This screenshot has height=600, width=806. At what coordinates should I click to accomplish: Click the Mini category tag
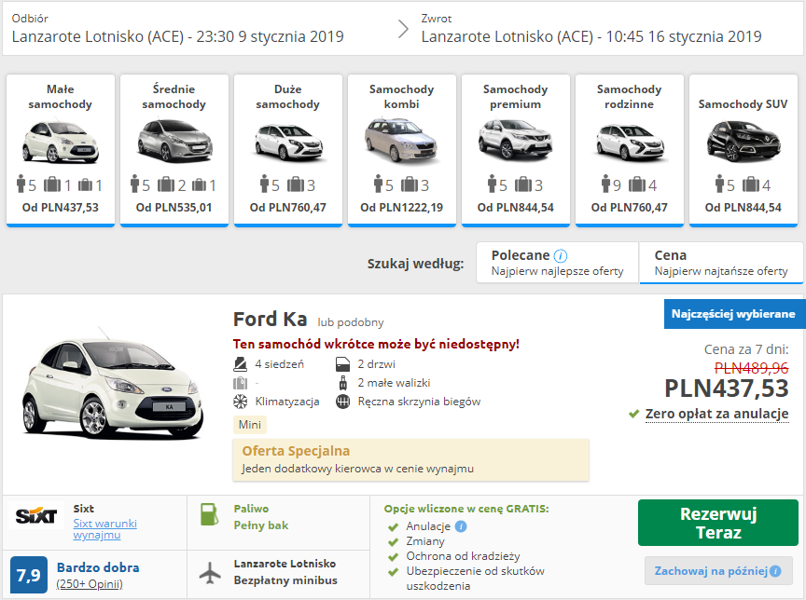(250, 425)
